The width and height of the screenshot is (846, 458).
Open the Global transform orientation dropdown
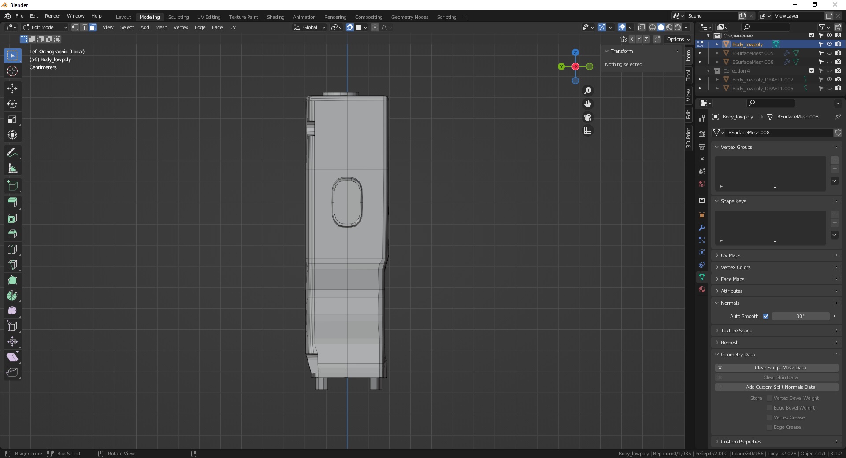pos(310,27)
